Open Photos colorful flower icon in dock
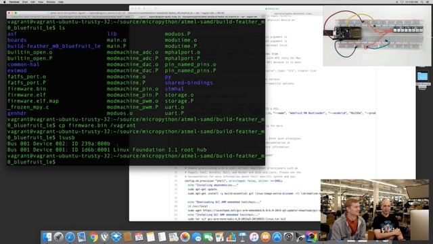 click(x=185, y=237)
